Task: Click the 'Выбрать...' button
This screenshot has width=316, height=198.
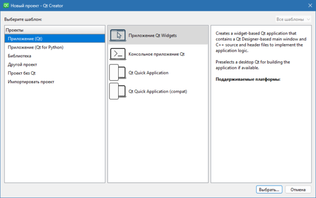Action: 269,190
